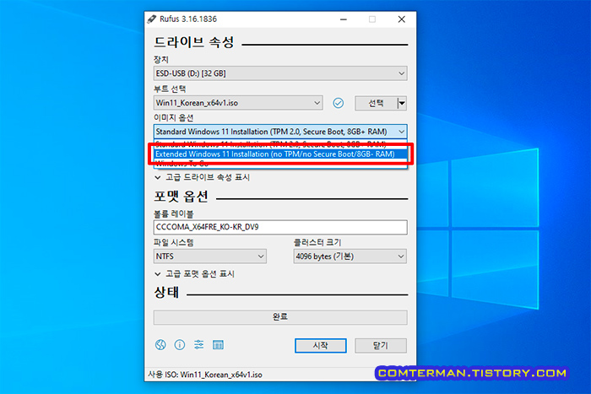
Task: Click the 볼륨 레이블 text field
Action: pyautogui.click(x=280, y=227)
